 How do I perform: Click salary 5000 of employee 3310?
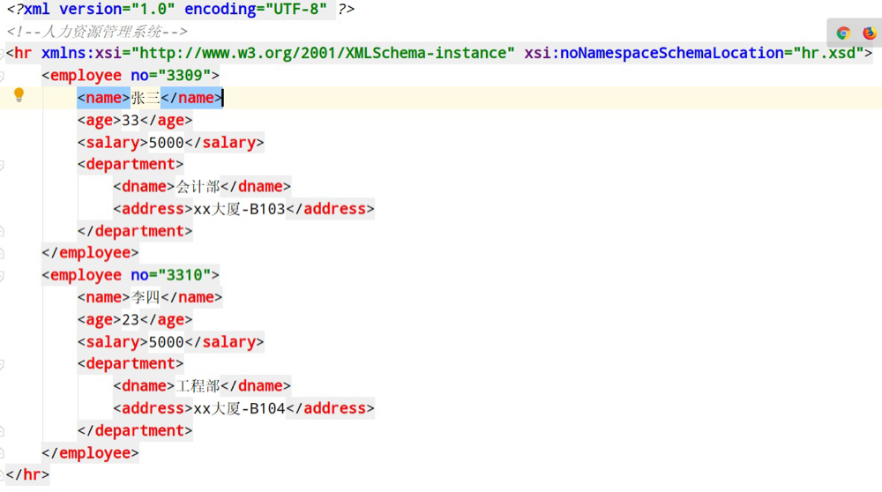[x=167, y=342]
